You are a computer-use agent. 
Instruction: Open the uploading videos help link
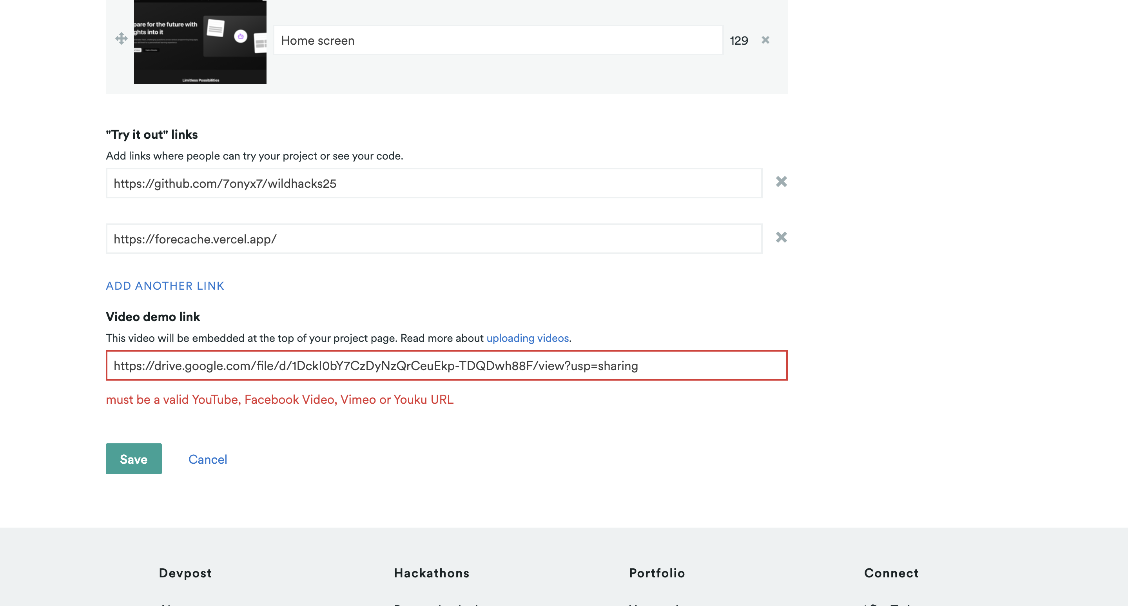[x=527, y=338]
